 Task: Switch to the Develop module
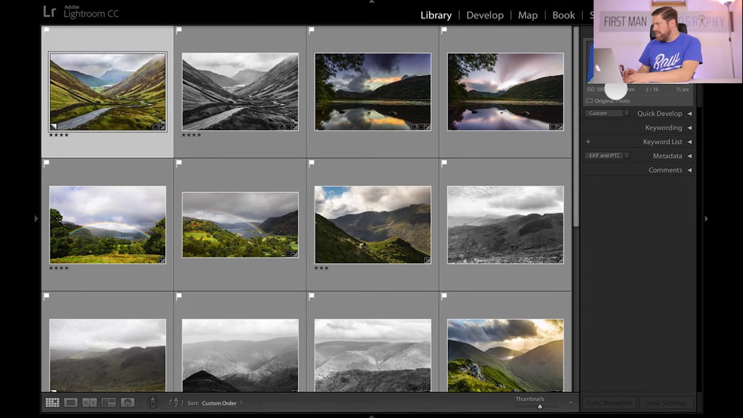pos(485,15)
